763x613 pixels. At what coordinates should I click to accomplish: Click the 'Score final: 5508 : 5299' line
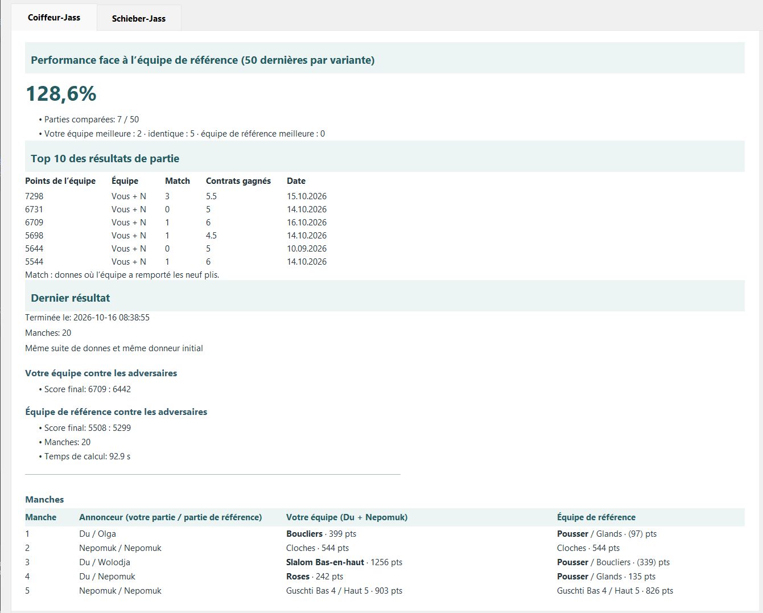coord(88,428)
